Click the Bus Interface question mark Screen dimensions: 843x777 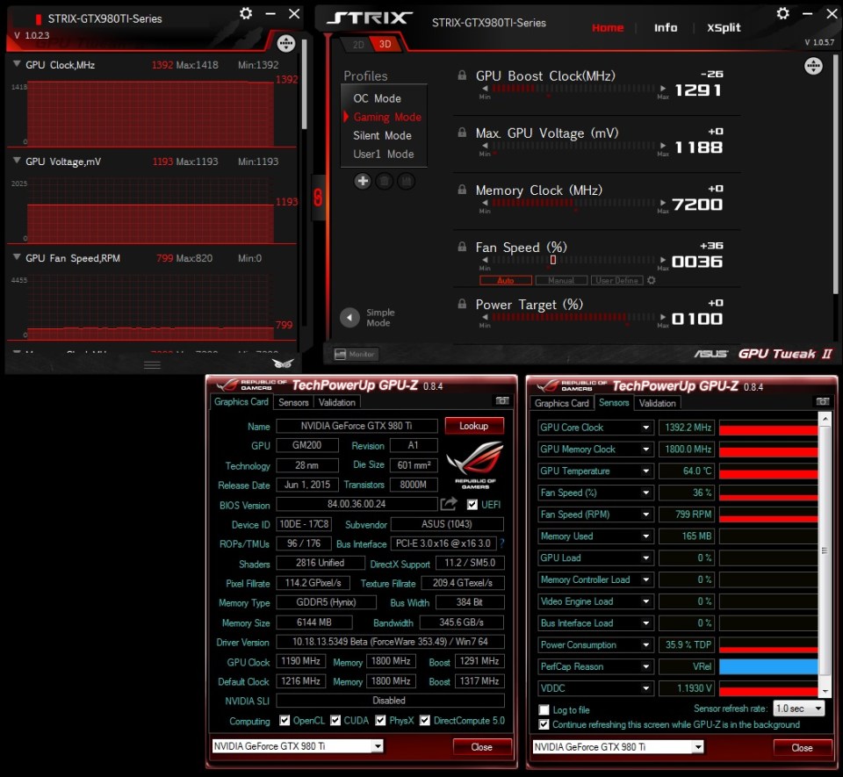point(502,543)
